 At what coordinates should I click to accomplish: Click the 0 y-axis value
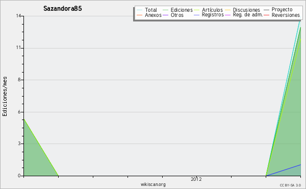(19, 176)
